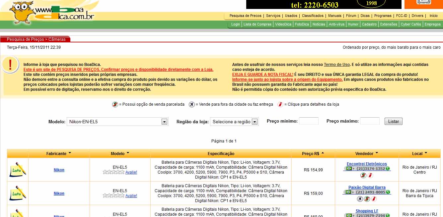This screenshot has width=443, height=217.
Task: Expand the Região da loja dropdown
Action: point(255,122)
